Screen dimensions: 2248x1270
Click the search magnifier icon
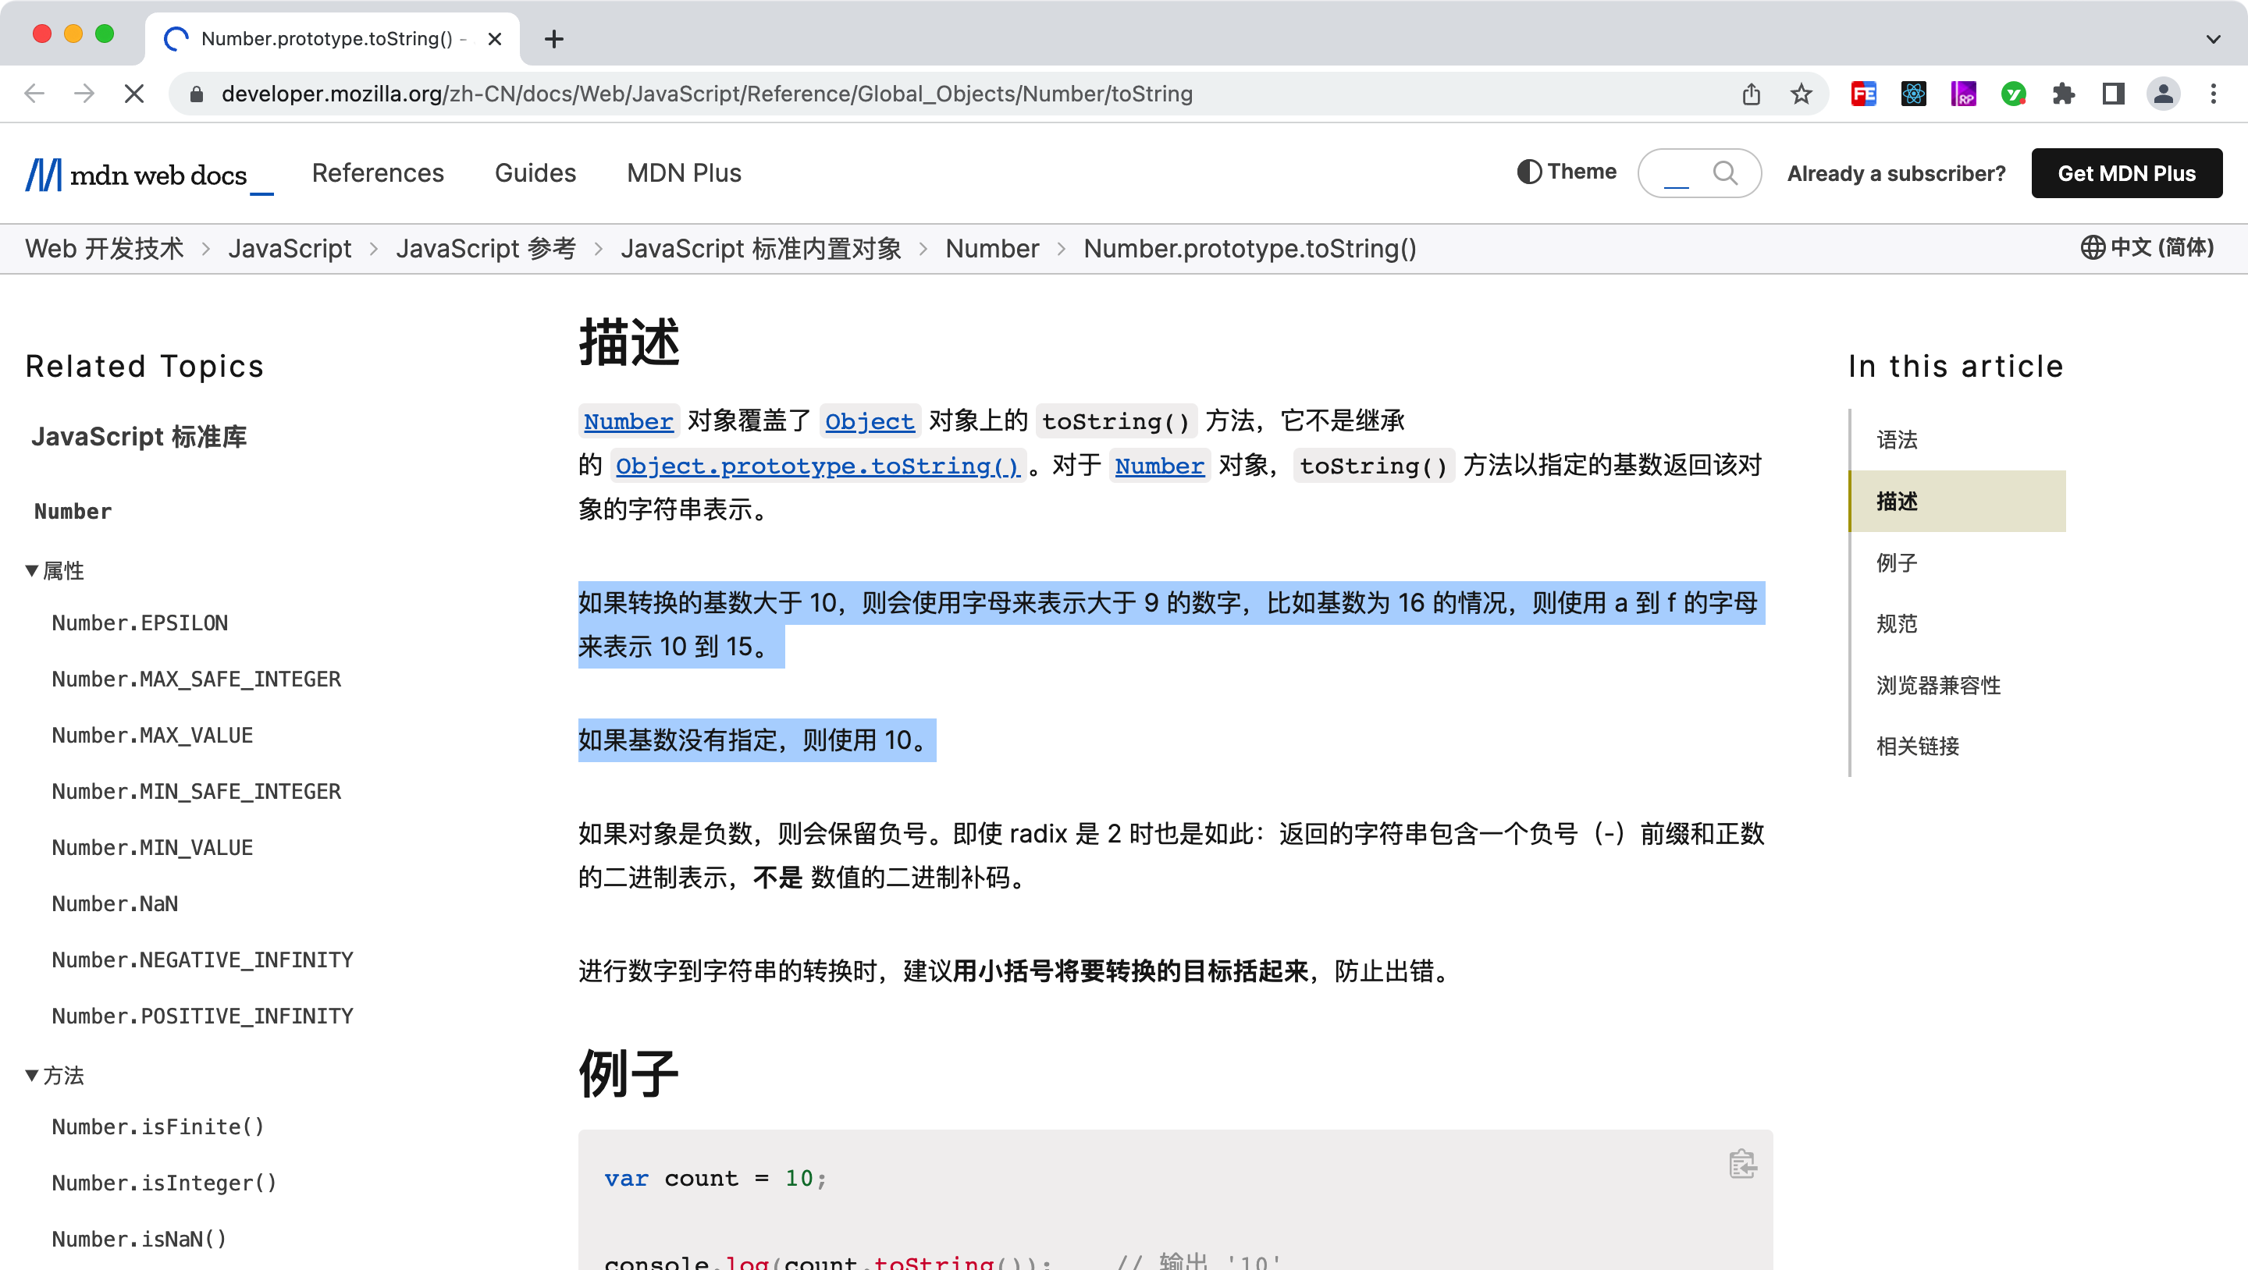pos(1724,172)
